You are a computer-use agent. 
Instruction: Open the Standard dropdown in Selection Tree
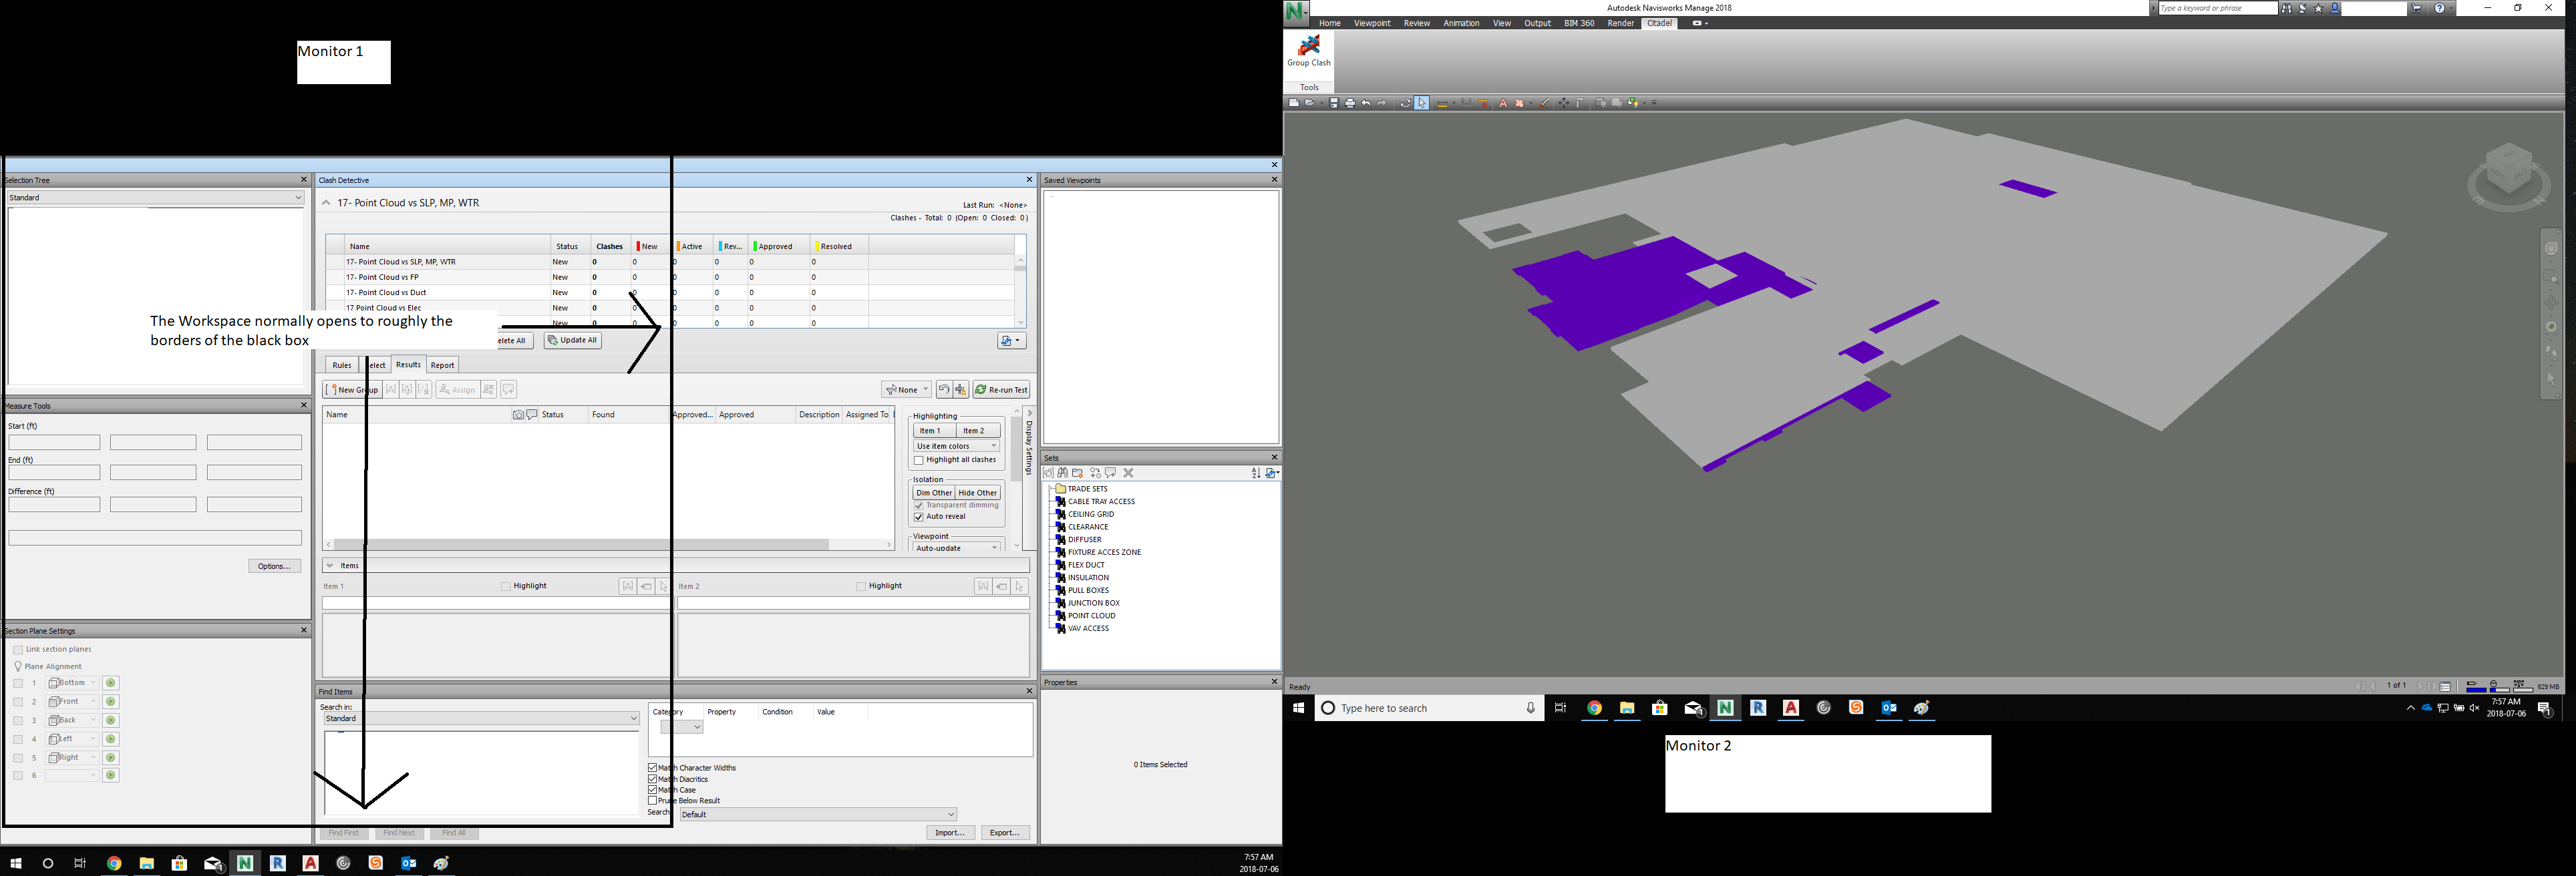(x=297, y=197)
